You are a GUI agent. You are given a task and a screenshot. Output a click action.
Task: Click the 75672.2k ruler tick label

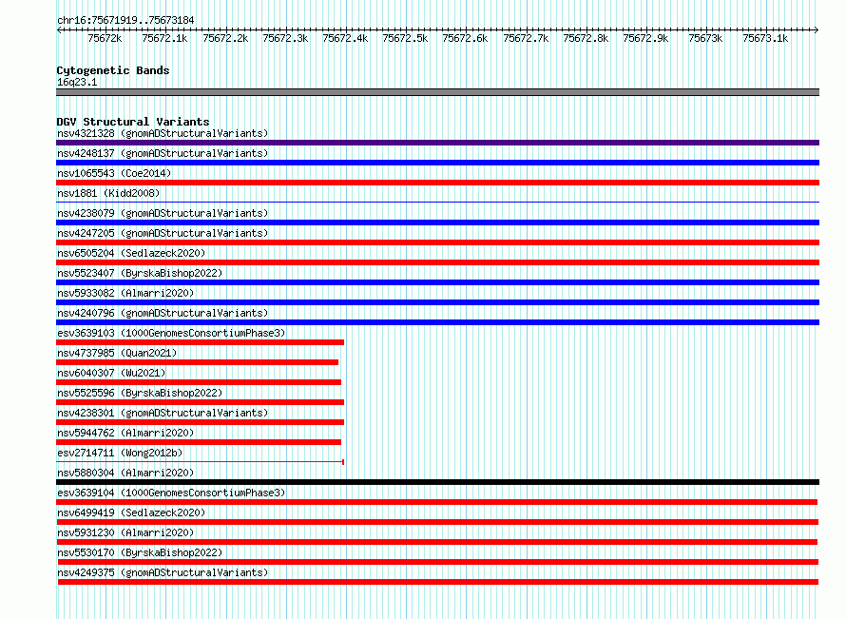(225, 38)
